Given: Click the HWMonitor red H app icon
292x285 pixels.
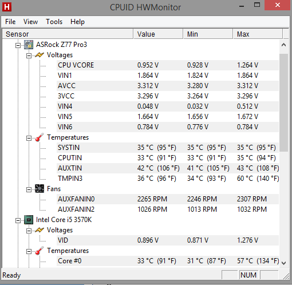Looking at the screenshot, I should pos(7,7).
